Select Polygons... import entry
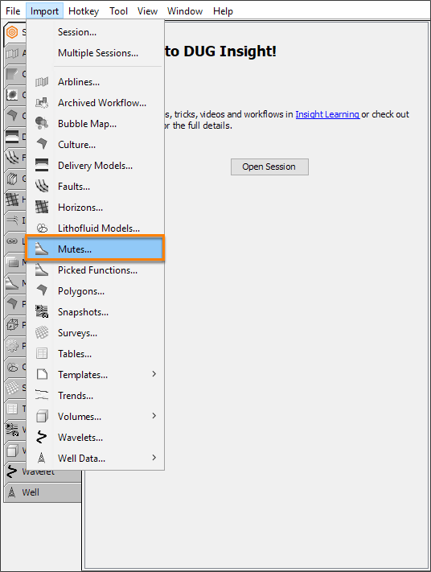431x572 pixels. pyautogui.click(x=95, y=290)
